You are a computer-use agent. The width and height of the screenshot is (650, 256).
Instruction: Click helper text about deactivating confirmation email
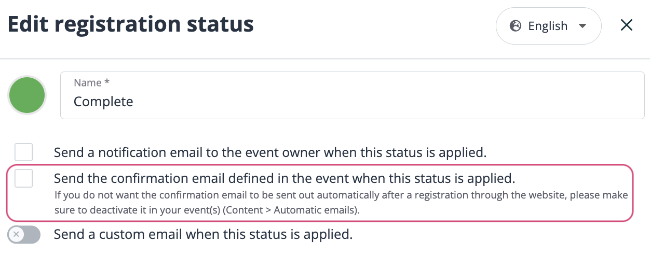341,203
